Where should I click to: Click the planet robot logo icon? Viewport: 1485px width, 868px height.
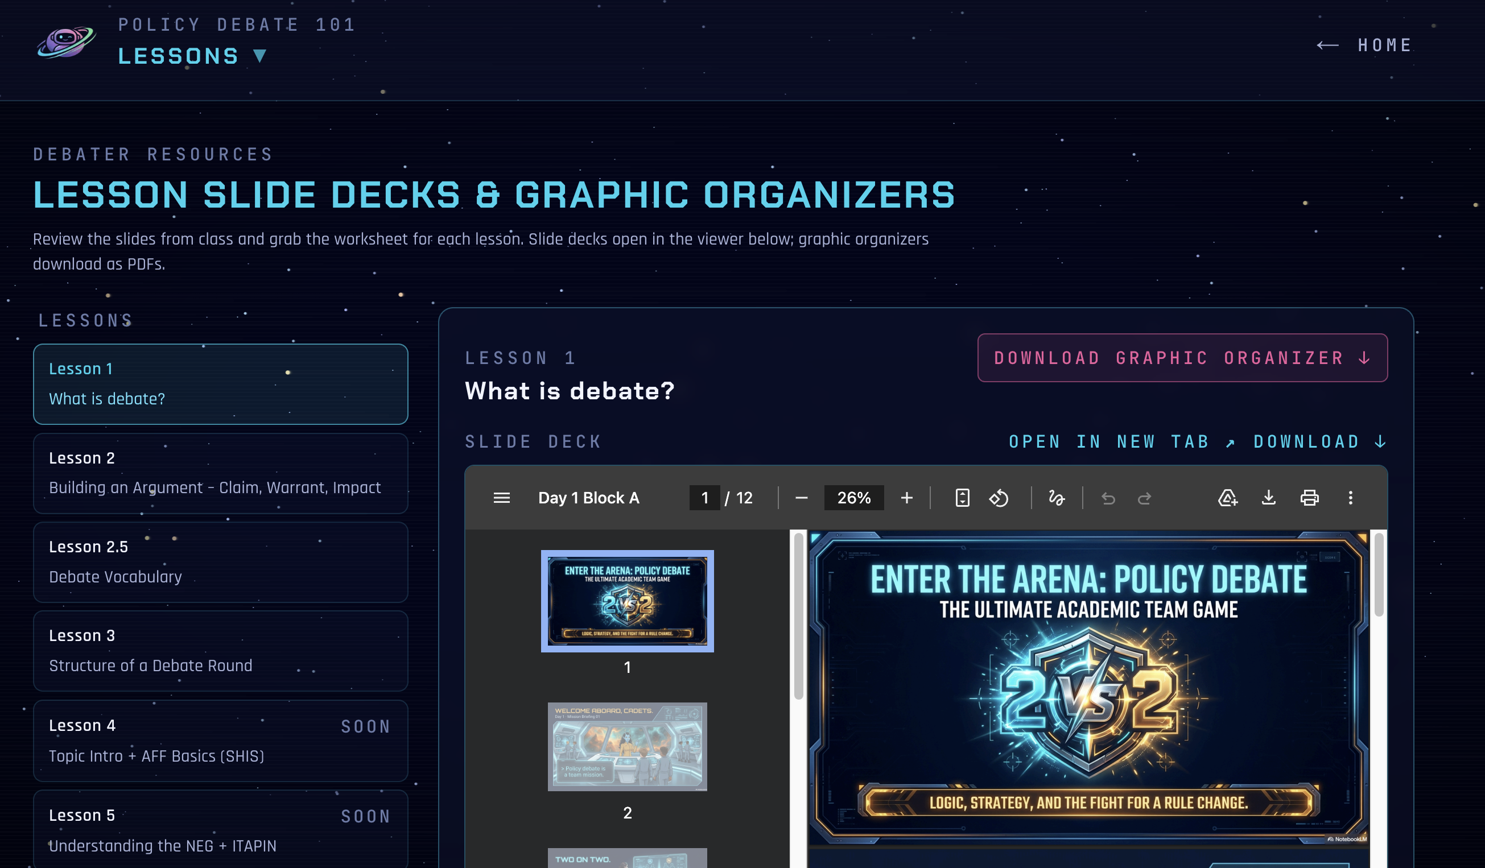click(x=66, y=42)
